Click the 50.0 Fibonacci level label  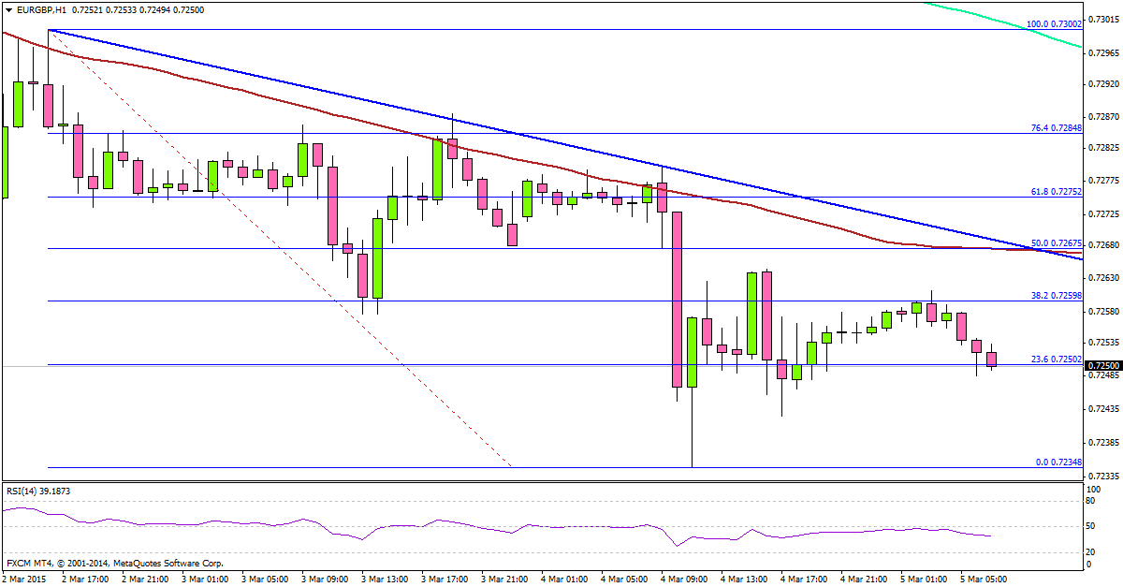(x=1056, y=242)
